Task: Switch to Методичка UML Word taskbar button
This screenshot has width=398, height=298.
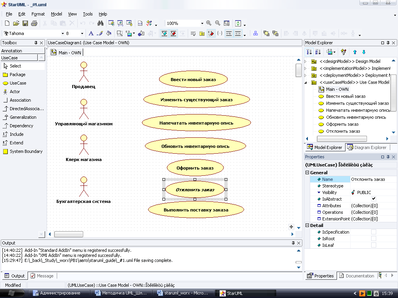Action: 121,293
